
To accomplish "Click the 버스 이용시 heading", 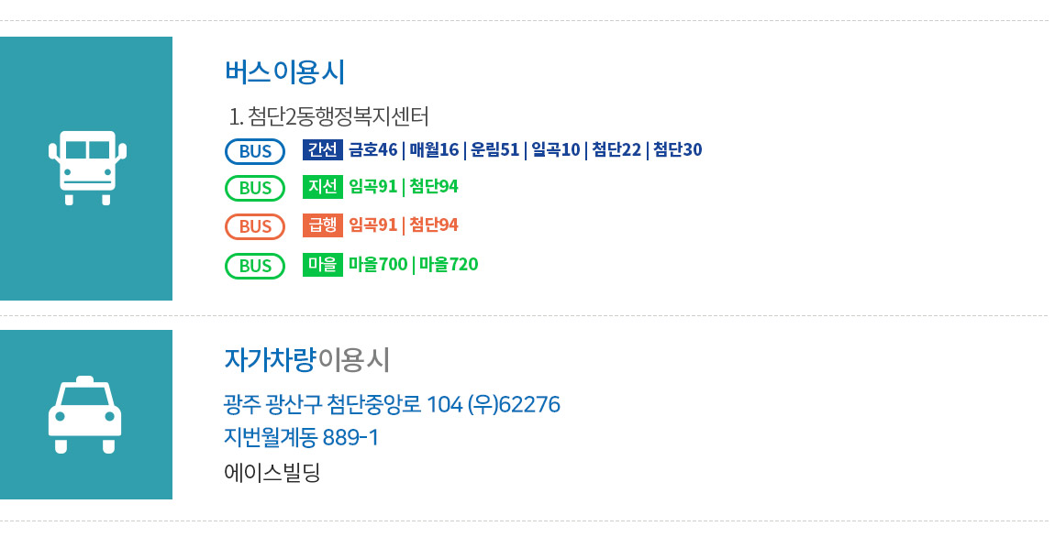I will (284, 71).
